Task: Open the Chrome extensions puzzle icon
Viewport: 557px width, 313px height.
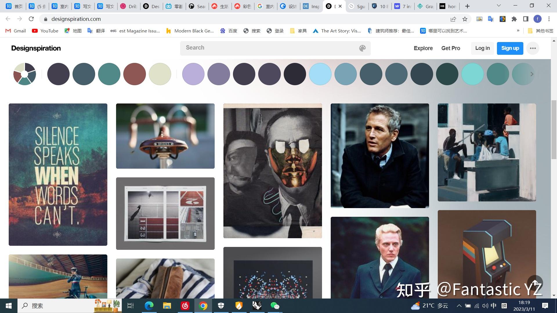Action: [514, 19]
